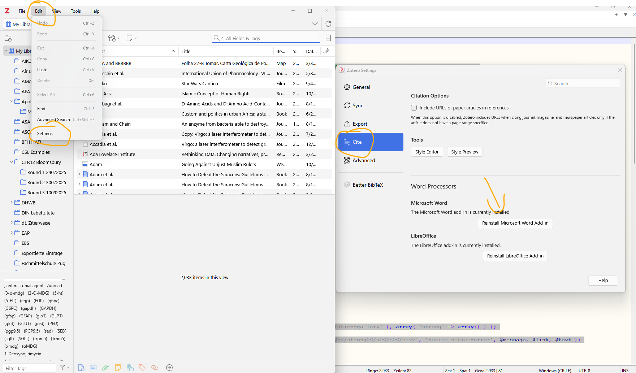The image size is (636, 373).
Task: Collapse the CTR12 Bloomsbury collection
Action: (x=12, y=162)
